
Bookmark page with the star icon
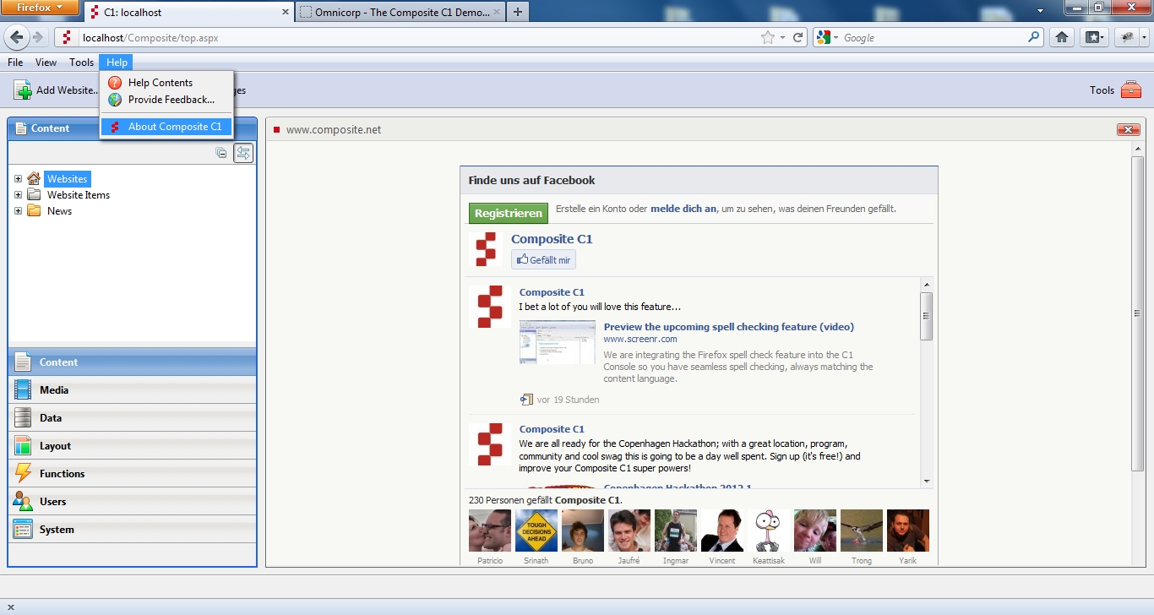pyautogui.click(x=767, y=37)
